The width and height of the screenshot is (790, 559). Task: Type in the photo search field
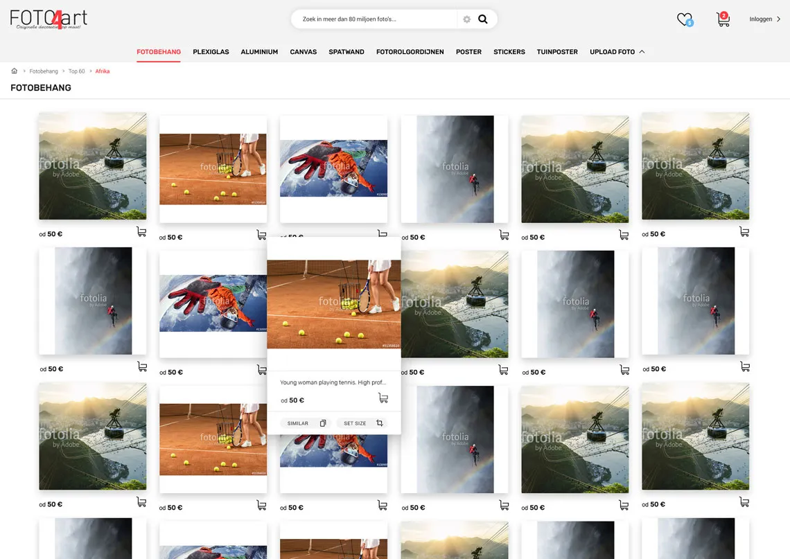pyautogui.click(x=374, y=19)
